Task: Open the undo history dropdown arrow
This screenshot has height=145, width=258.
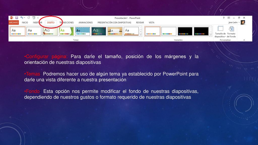Action: click(x=24, y=18)
